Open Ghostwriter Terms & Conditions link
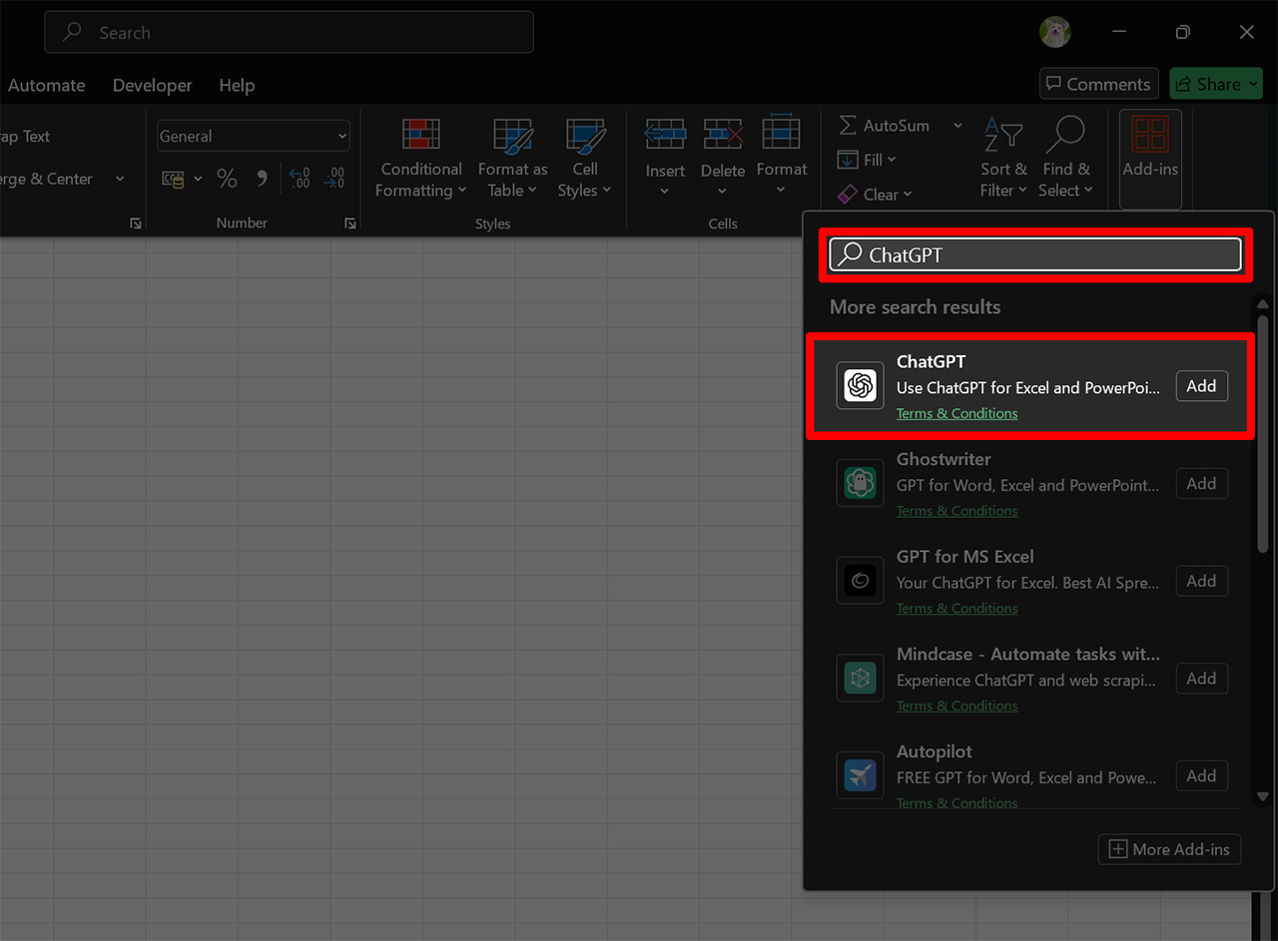Viewport: 1278px width, 941px height. coord(957,511)
